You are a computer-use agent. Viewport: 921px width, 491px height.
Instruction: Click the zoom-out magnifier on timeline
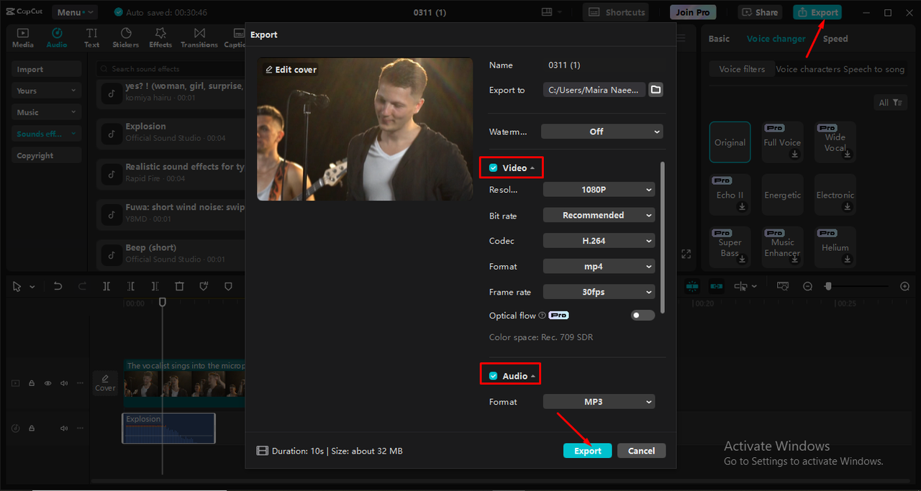807,286
